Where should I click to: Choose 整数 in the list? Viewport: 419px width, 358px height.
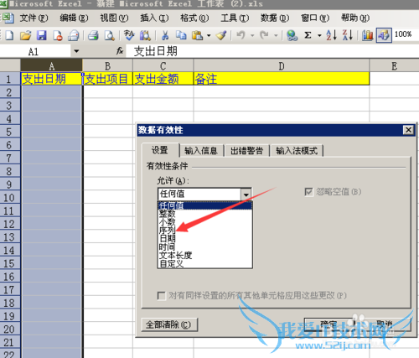(205, 214)
